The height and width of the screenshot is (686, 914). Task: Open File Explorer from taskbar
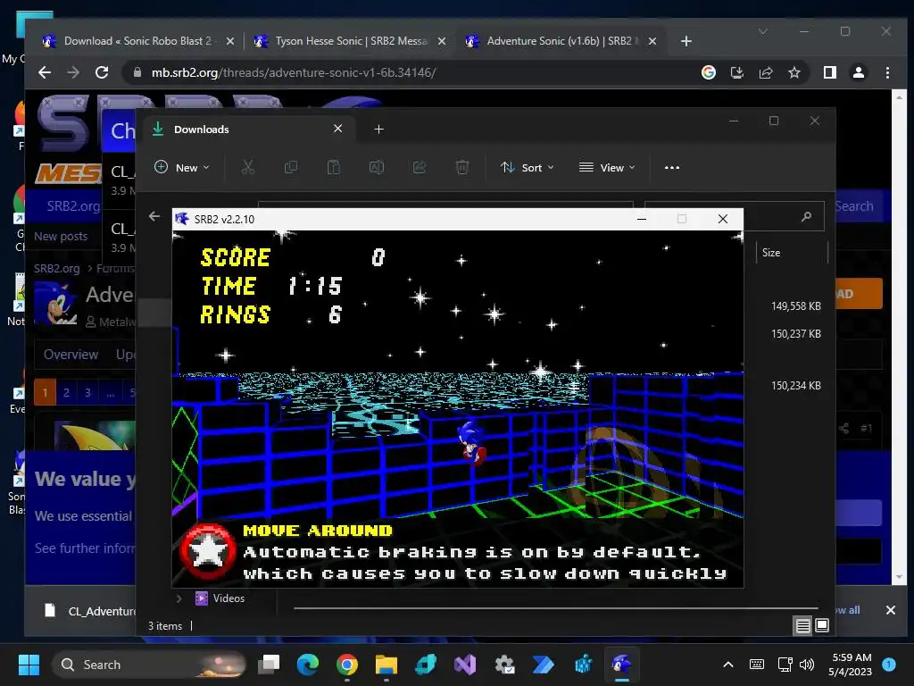[x=386, y=665]
